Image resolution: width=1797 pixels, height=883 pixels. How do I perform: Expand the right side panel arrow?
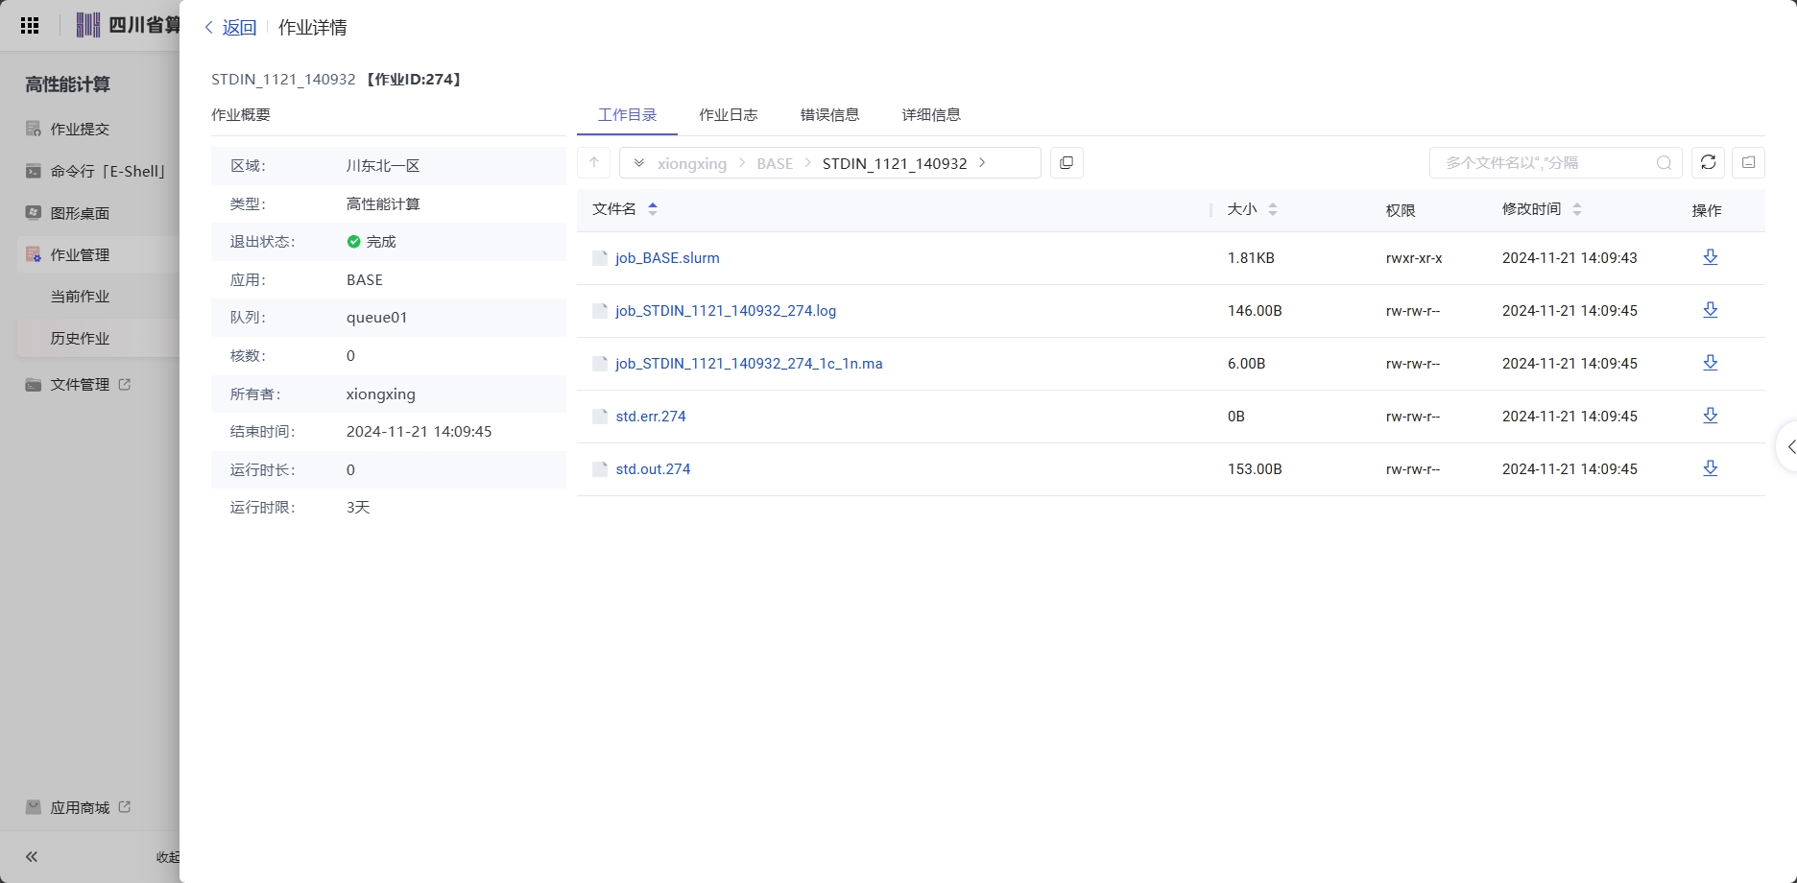pyautogui.click(x=1790, y=446)
